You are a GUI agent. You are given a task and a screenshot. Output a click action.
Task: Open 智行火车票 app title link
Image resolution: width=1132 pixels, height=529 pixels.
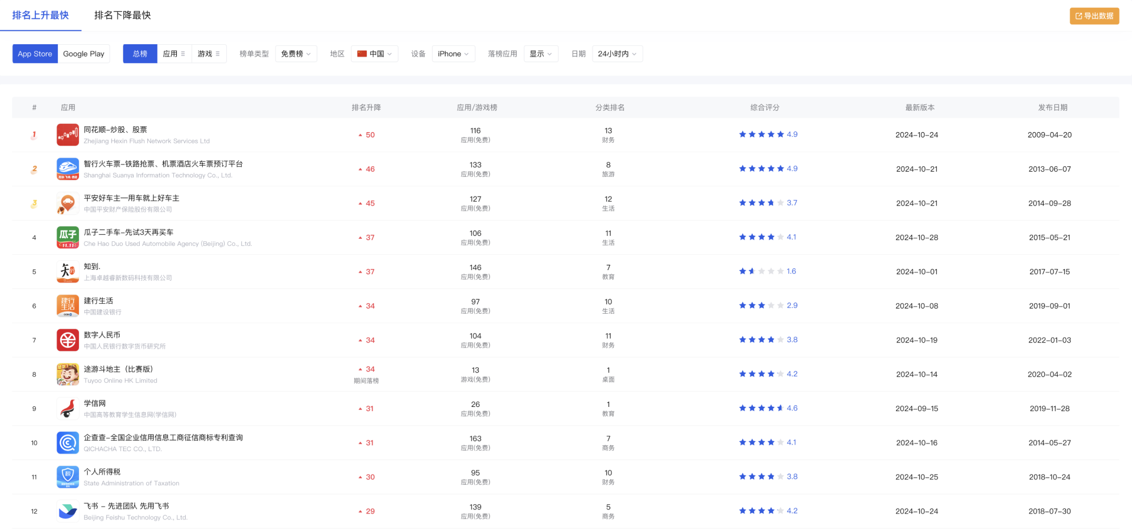[x=163, y=164]
